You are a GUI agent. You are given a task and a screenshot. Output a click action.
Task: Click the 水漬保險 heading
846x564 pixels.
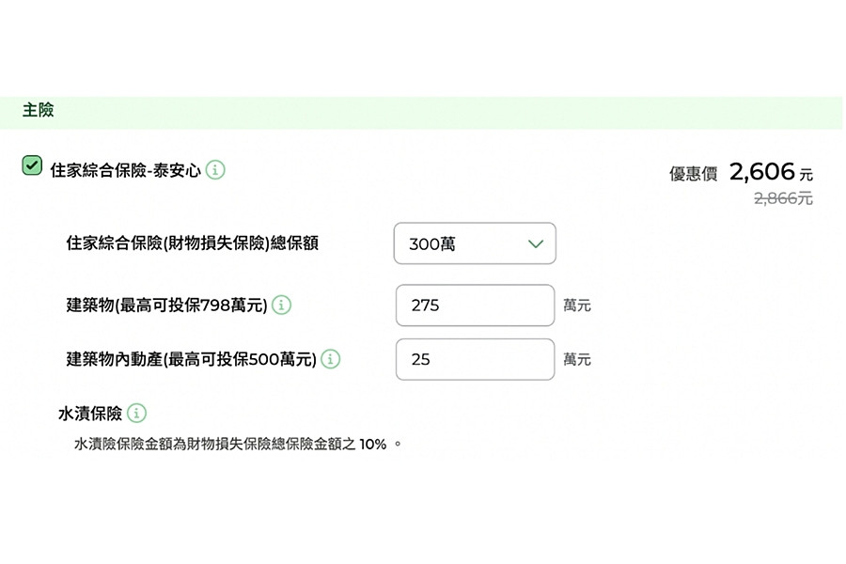(90, 414)
